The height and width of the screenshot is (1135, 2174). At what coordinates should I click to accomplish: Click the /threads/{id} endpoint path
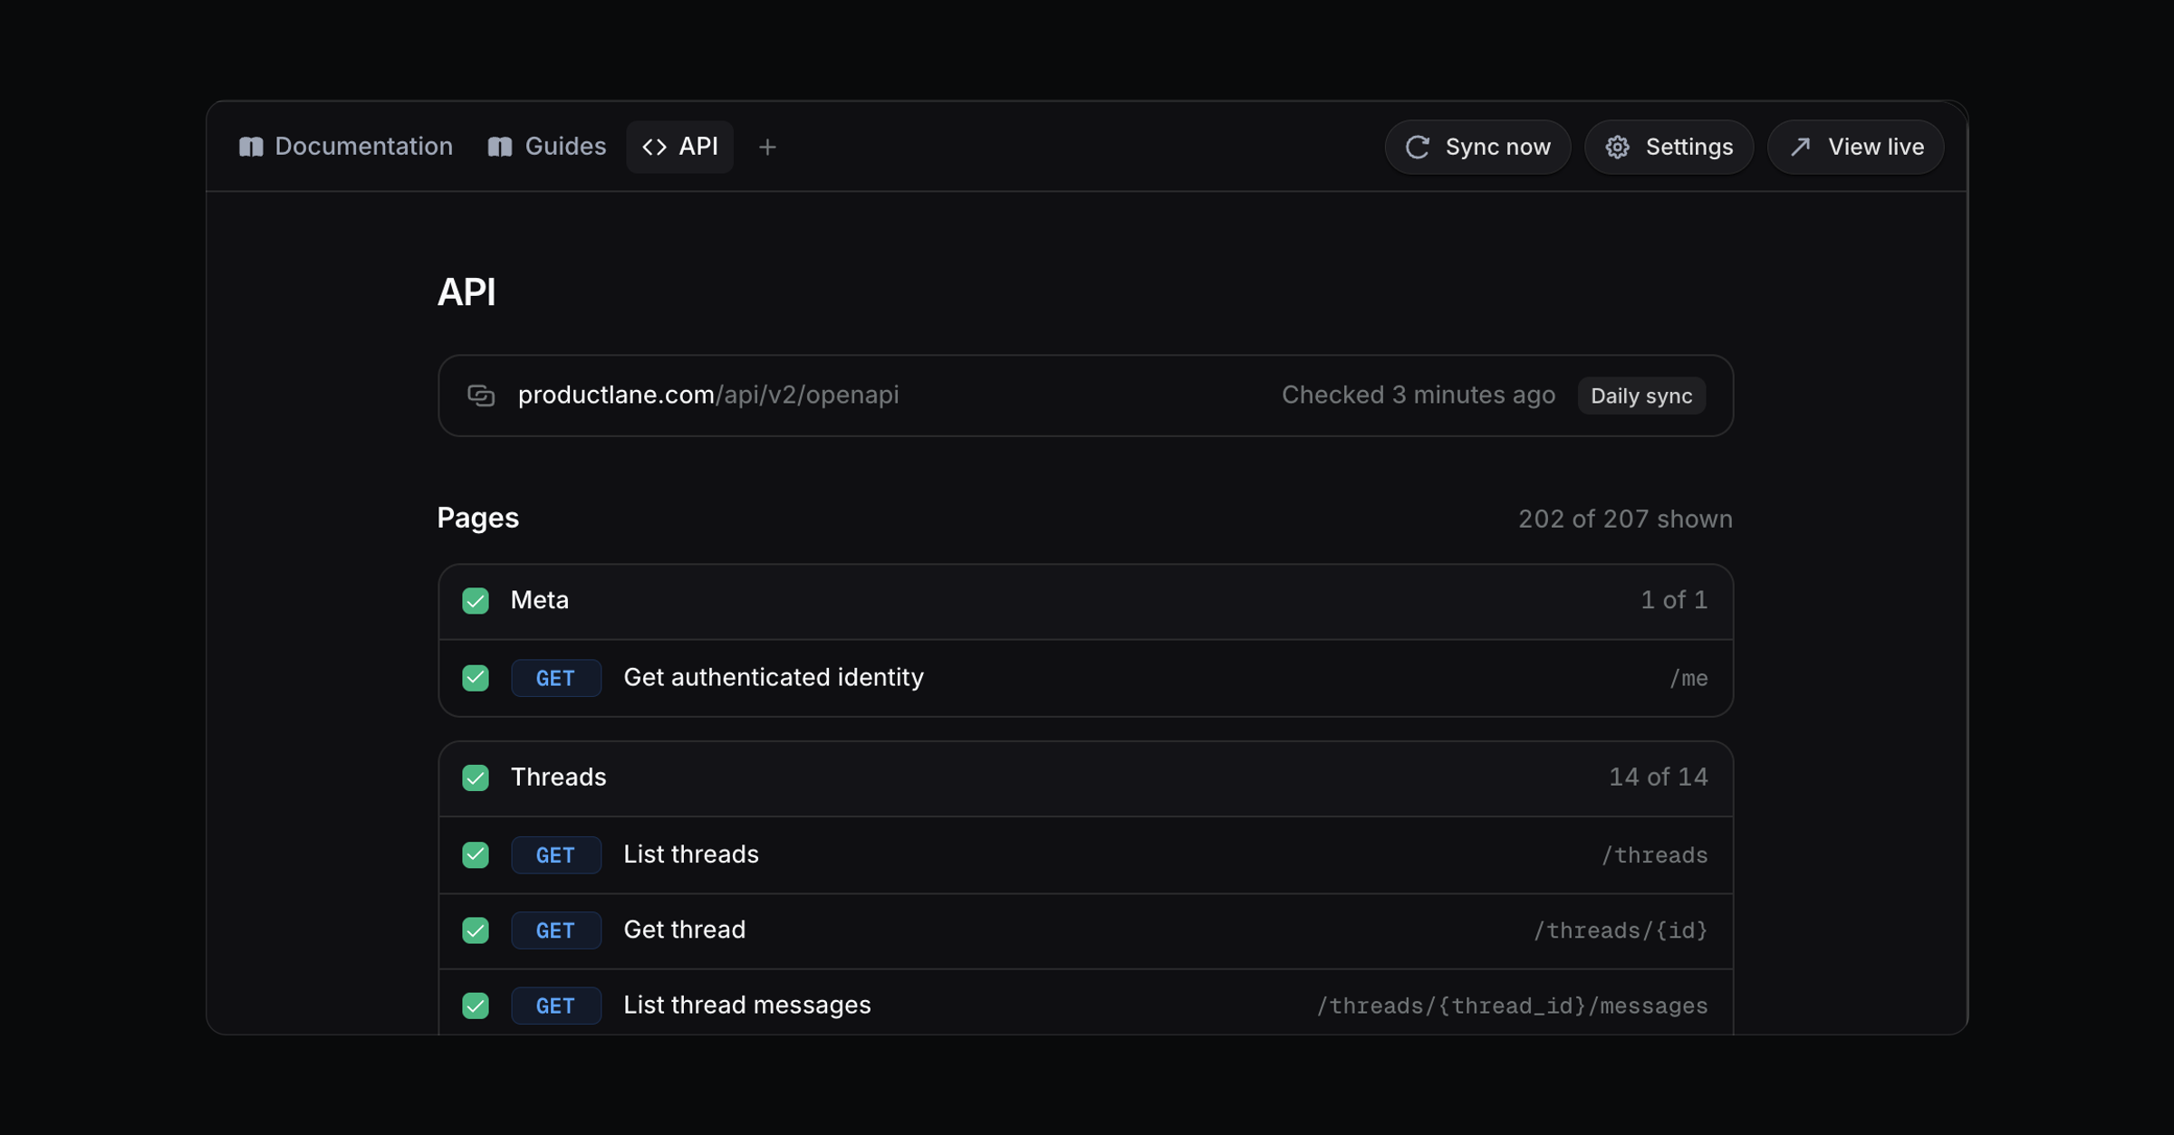[x=1621, y=930]
